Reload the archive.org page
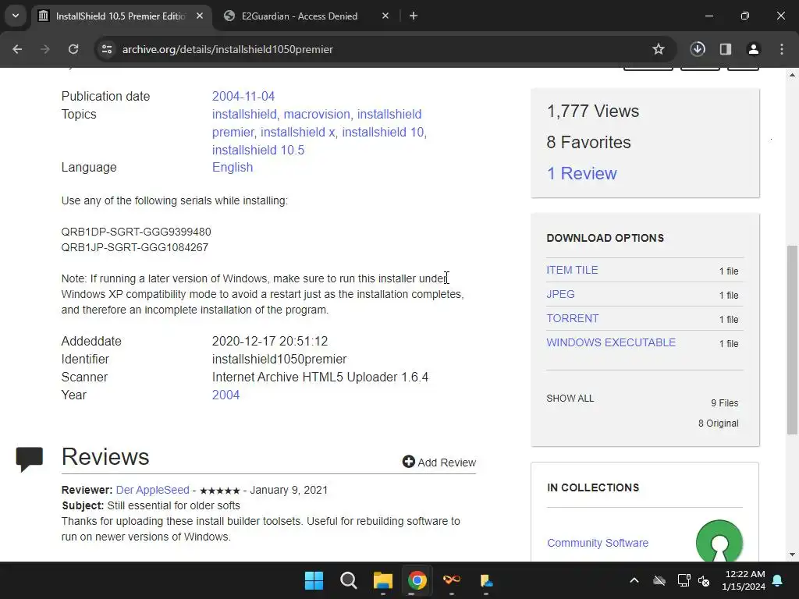799x599 pixels. coord(73,49)
